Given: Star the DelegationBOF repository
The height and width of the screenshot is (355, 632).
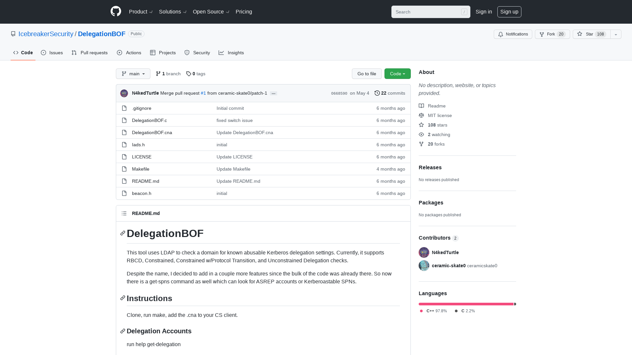Looking at the screenshot, I should (592, 34).
